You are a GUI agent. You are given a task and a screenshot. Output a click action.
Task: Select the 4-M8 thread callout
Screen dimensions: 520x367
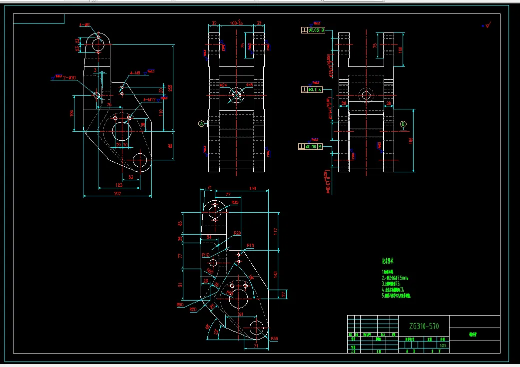135,72
